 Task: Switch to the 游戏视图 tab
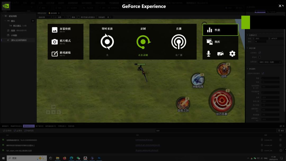tap(54, 13)
